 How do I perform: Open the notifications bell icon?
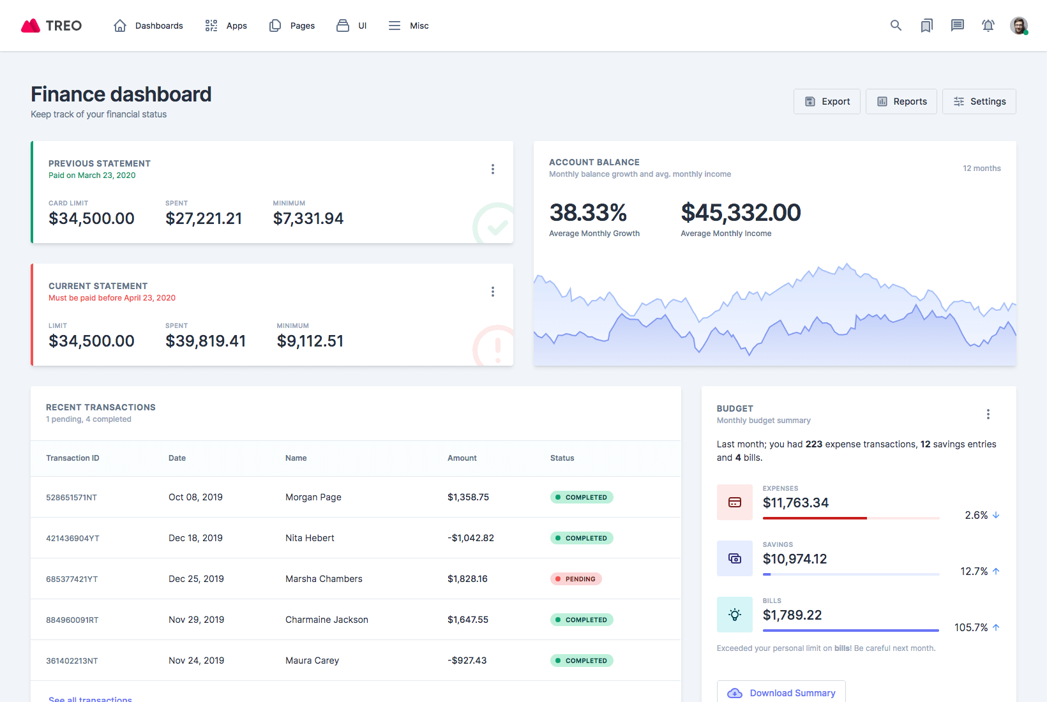[988, 26]
